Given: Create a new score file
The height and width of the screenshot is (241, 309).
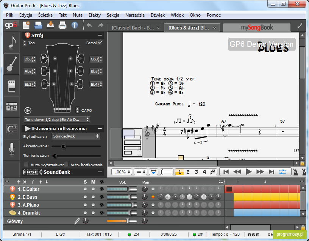Looking at the screenshot, I should (x=26, y=25).
